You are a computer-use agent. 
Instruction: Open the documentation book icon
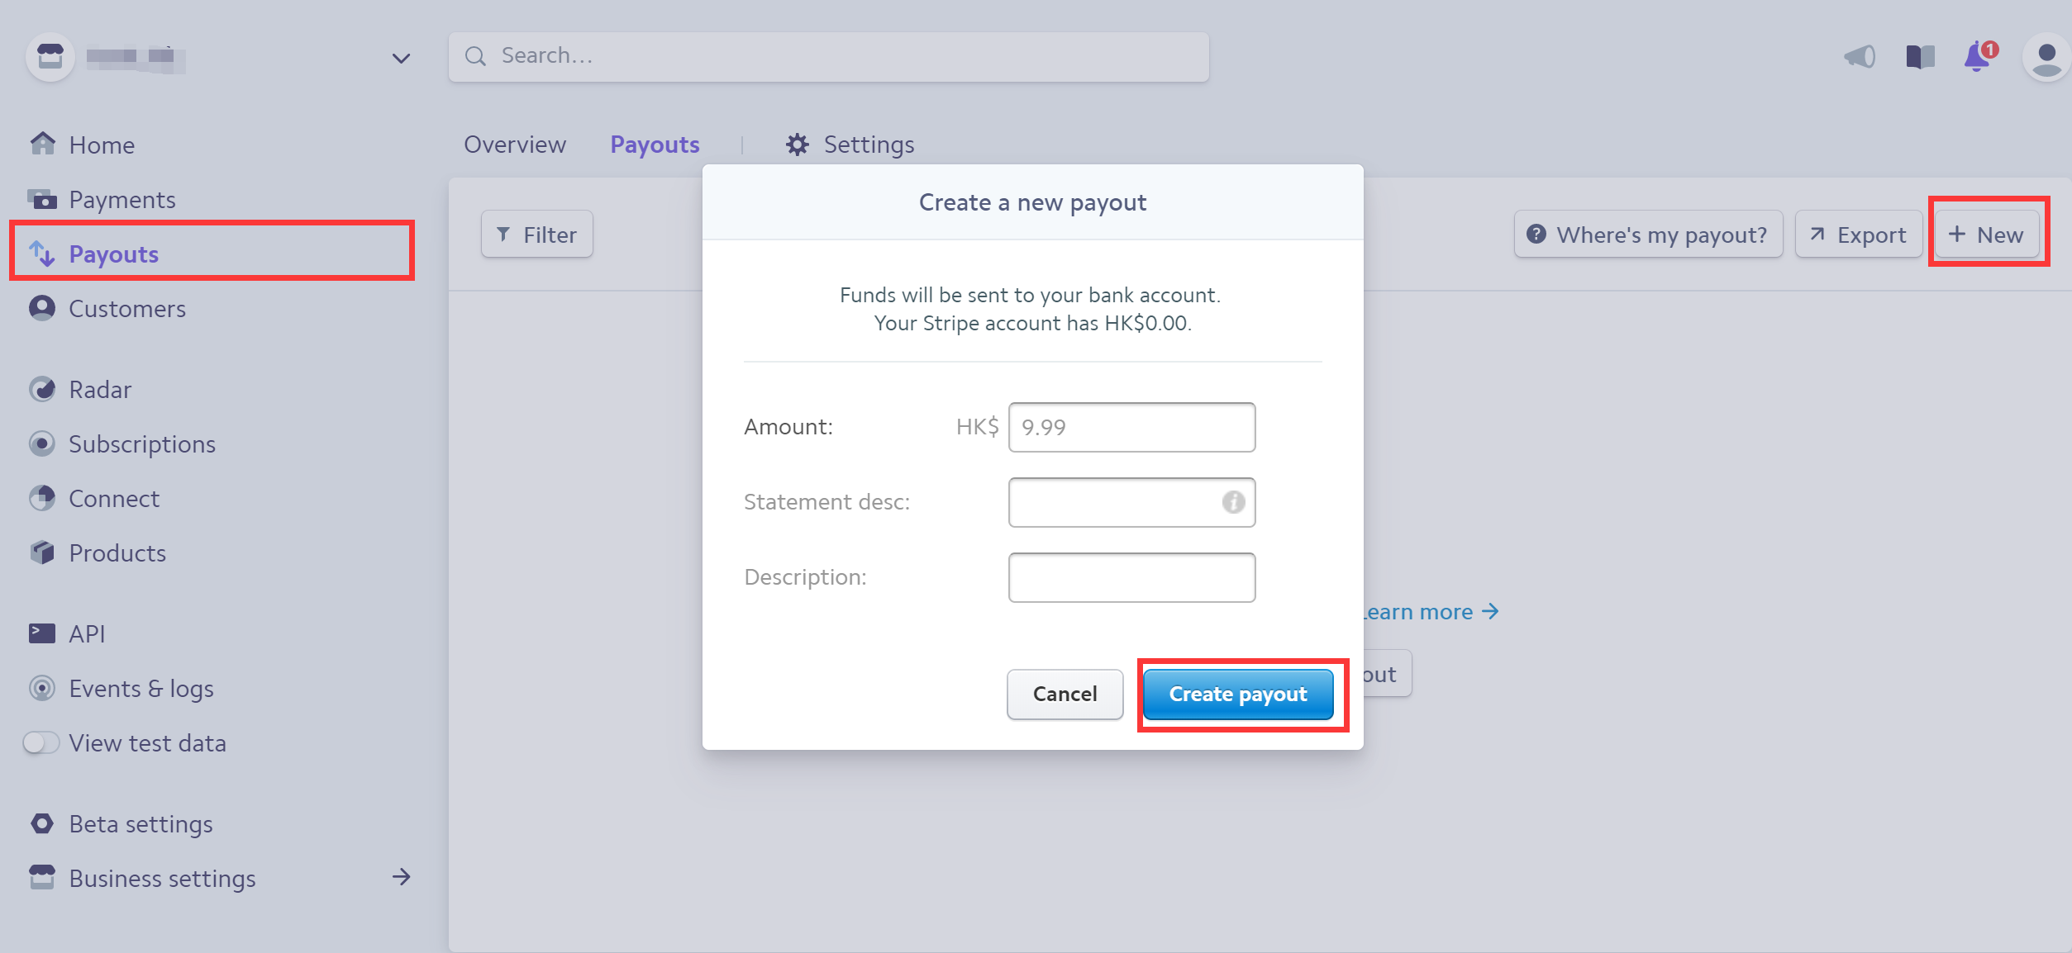click(1920, 56)
